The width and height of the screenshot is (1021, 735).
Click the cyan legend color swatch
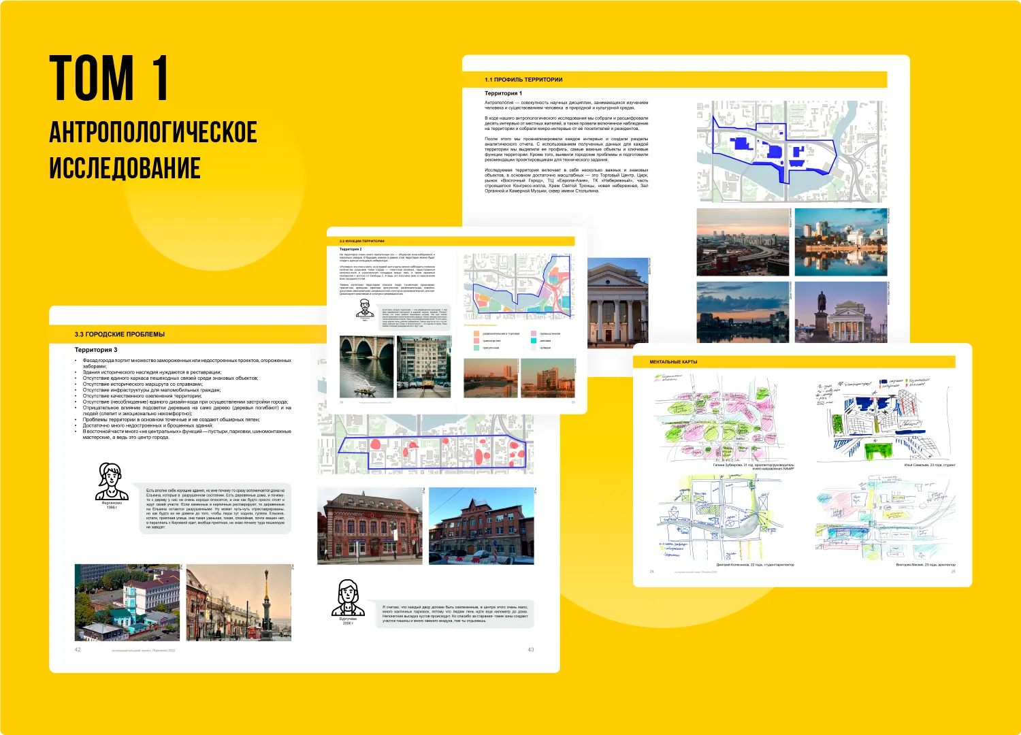click(x=534, y=340)
